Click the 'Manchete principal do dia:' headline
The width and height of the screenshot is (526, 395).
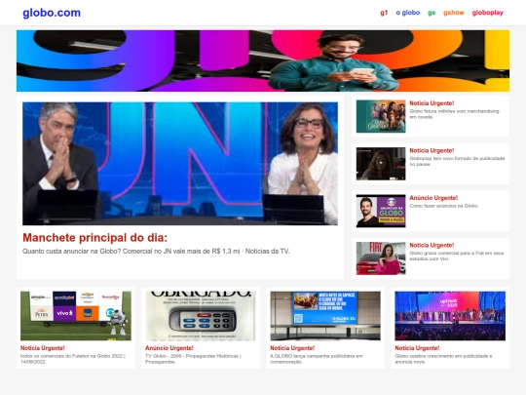click(x=94, y=237)
